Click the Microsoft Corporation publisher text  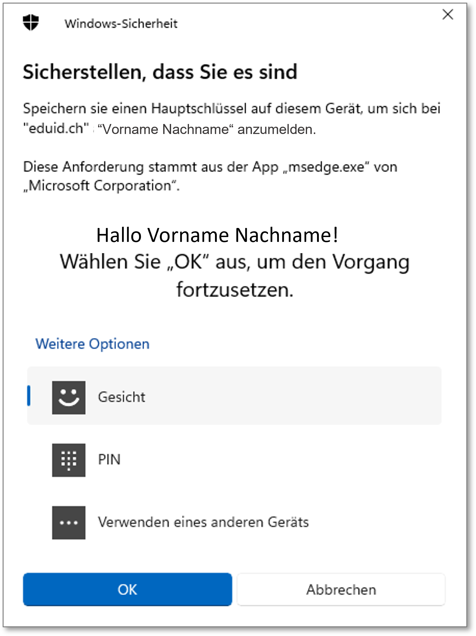tap(101, 186)
